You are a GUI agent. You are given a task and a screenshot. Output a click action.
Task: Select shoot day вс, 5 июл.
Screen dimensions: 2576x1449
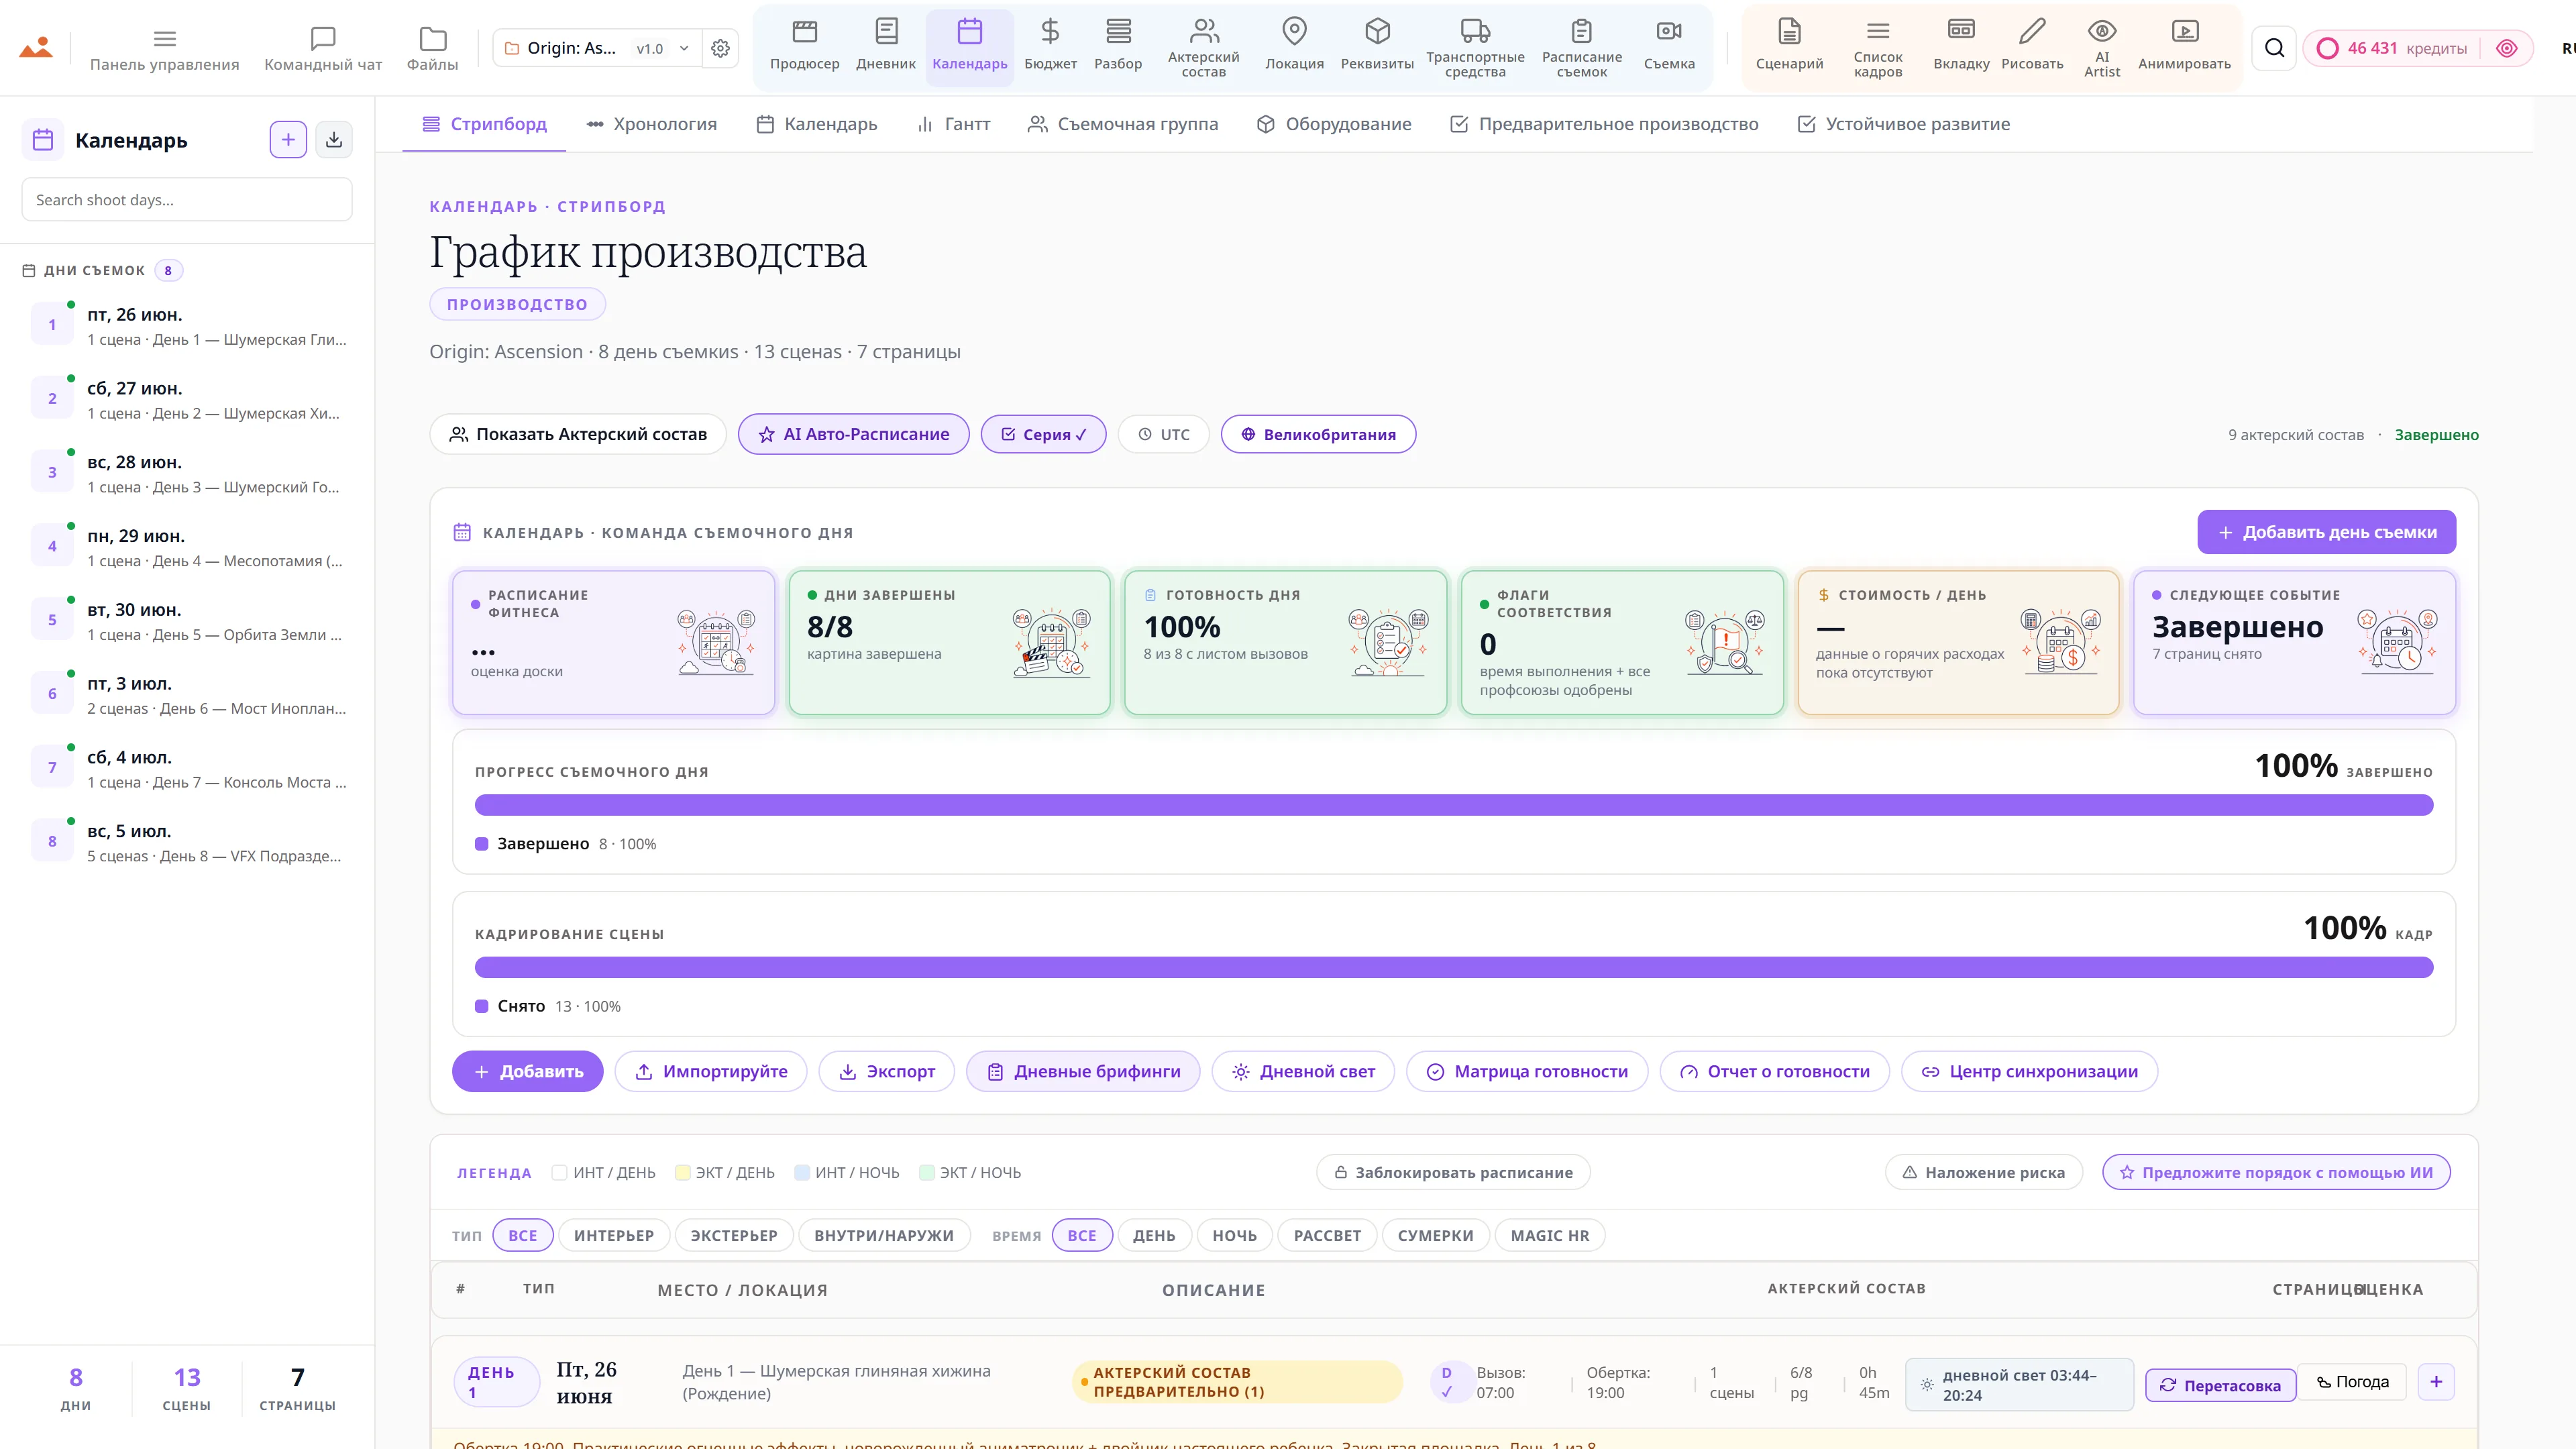(x=188, y=843)
